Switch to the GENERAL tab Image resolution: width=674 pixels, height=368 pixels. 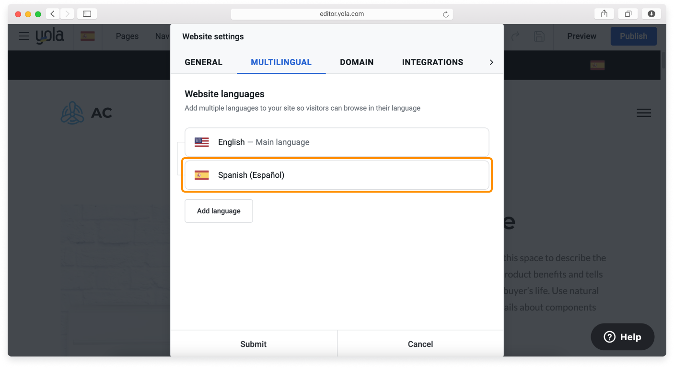[203, 62]
